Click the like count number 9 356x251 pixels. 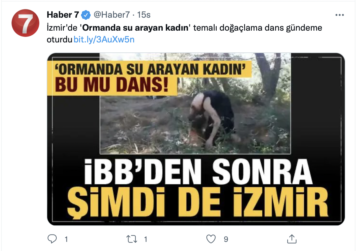click(x=226, y=239)
